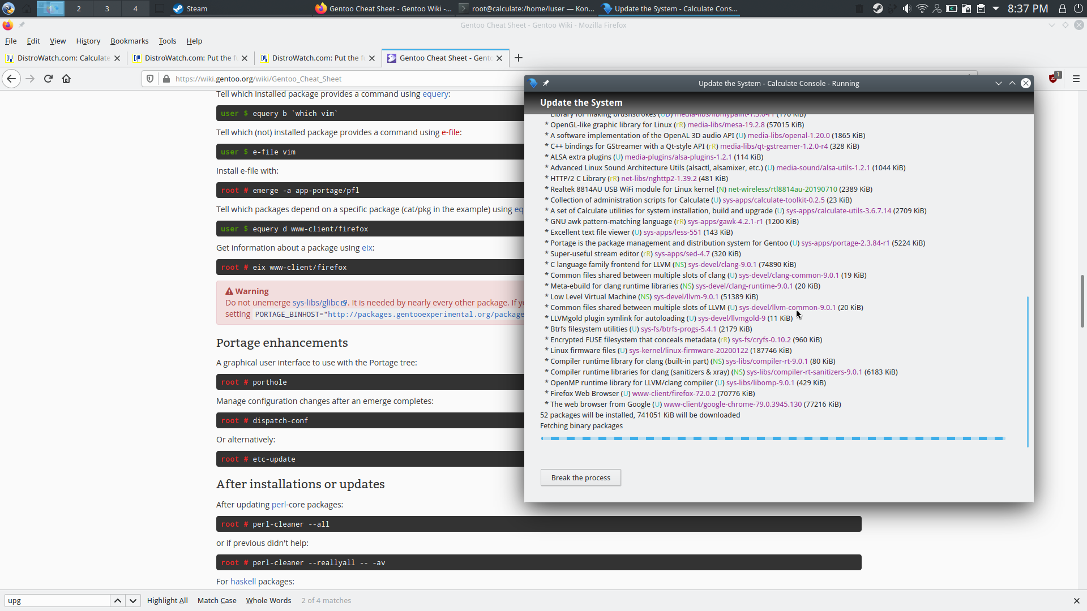
Task: Click the power/leave icon in panel
Action: (x=1079, y=8)
